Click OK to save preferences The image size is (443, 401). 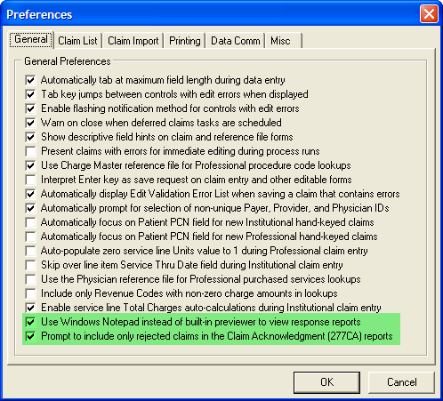coord(326,382)
